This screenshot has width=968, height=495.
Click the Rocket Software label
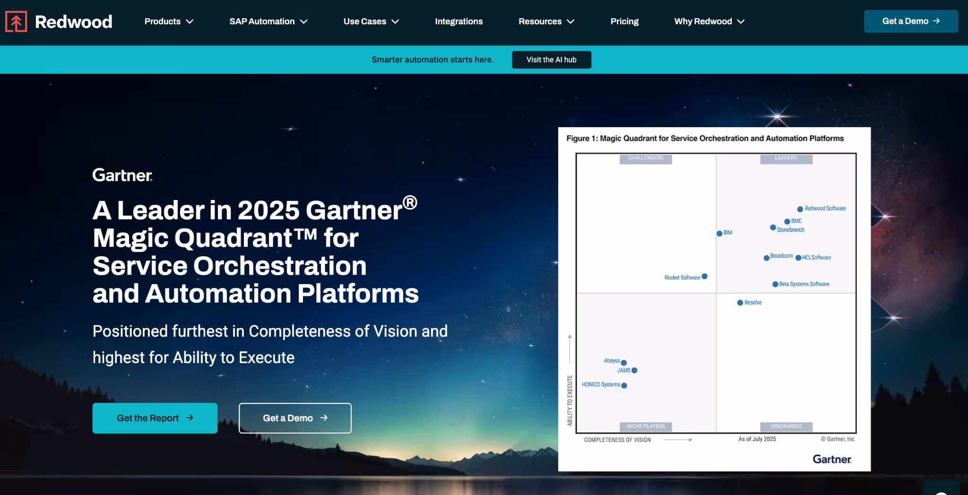pos(682,278)
